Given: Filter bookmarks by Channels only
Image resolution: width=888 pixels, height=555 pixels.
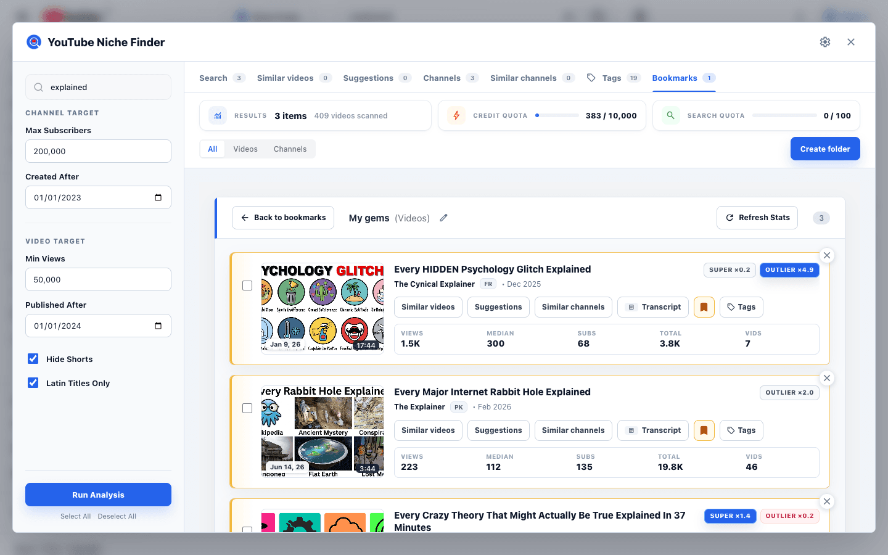Looking at the screenshot, I should point(290,149).
